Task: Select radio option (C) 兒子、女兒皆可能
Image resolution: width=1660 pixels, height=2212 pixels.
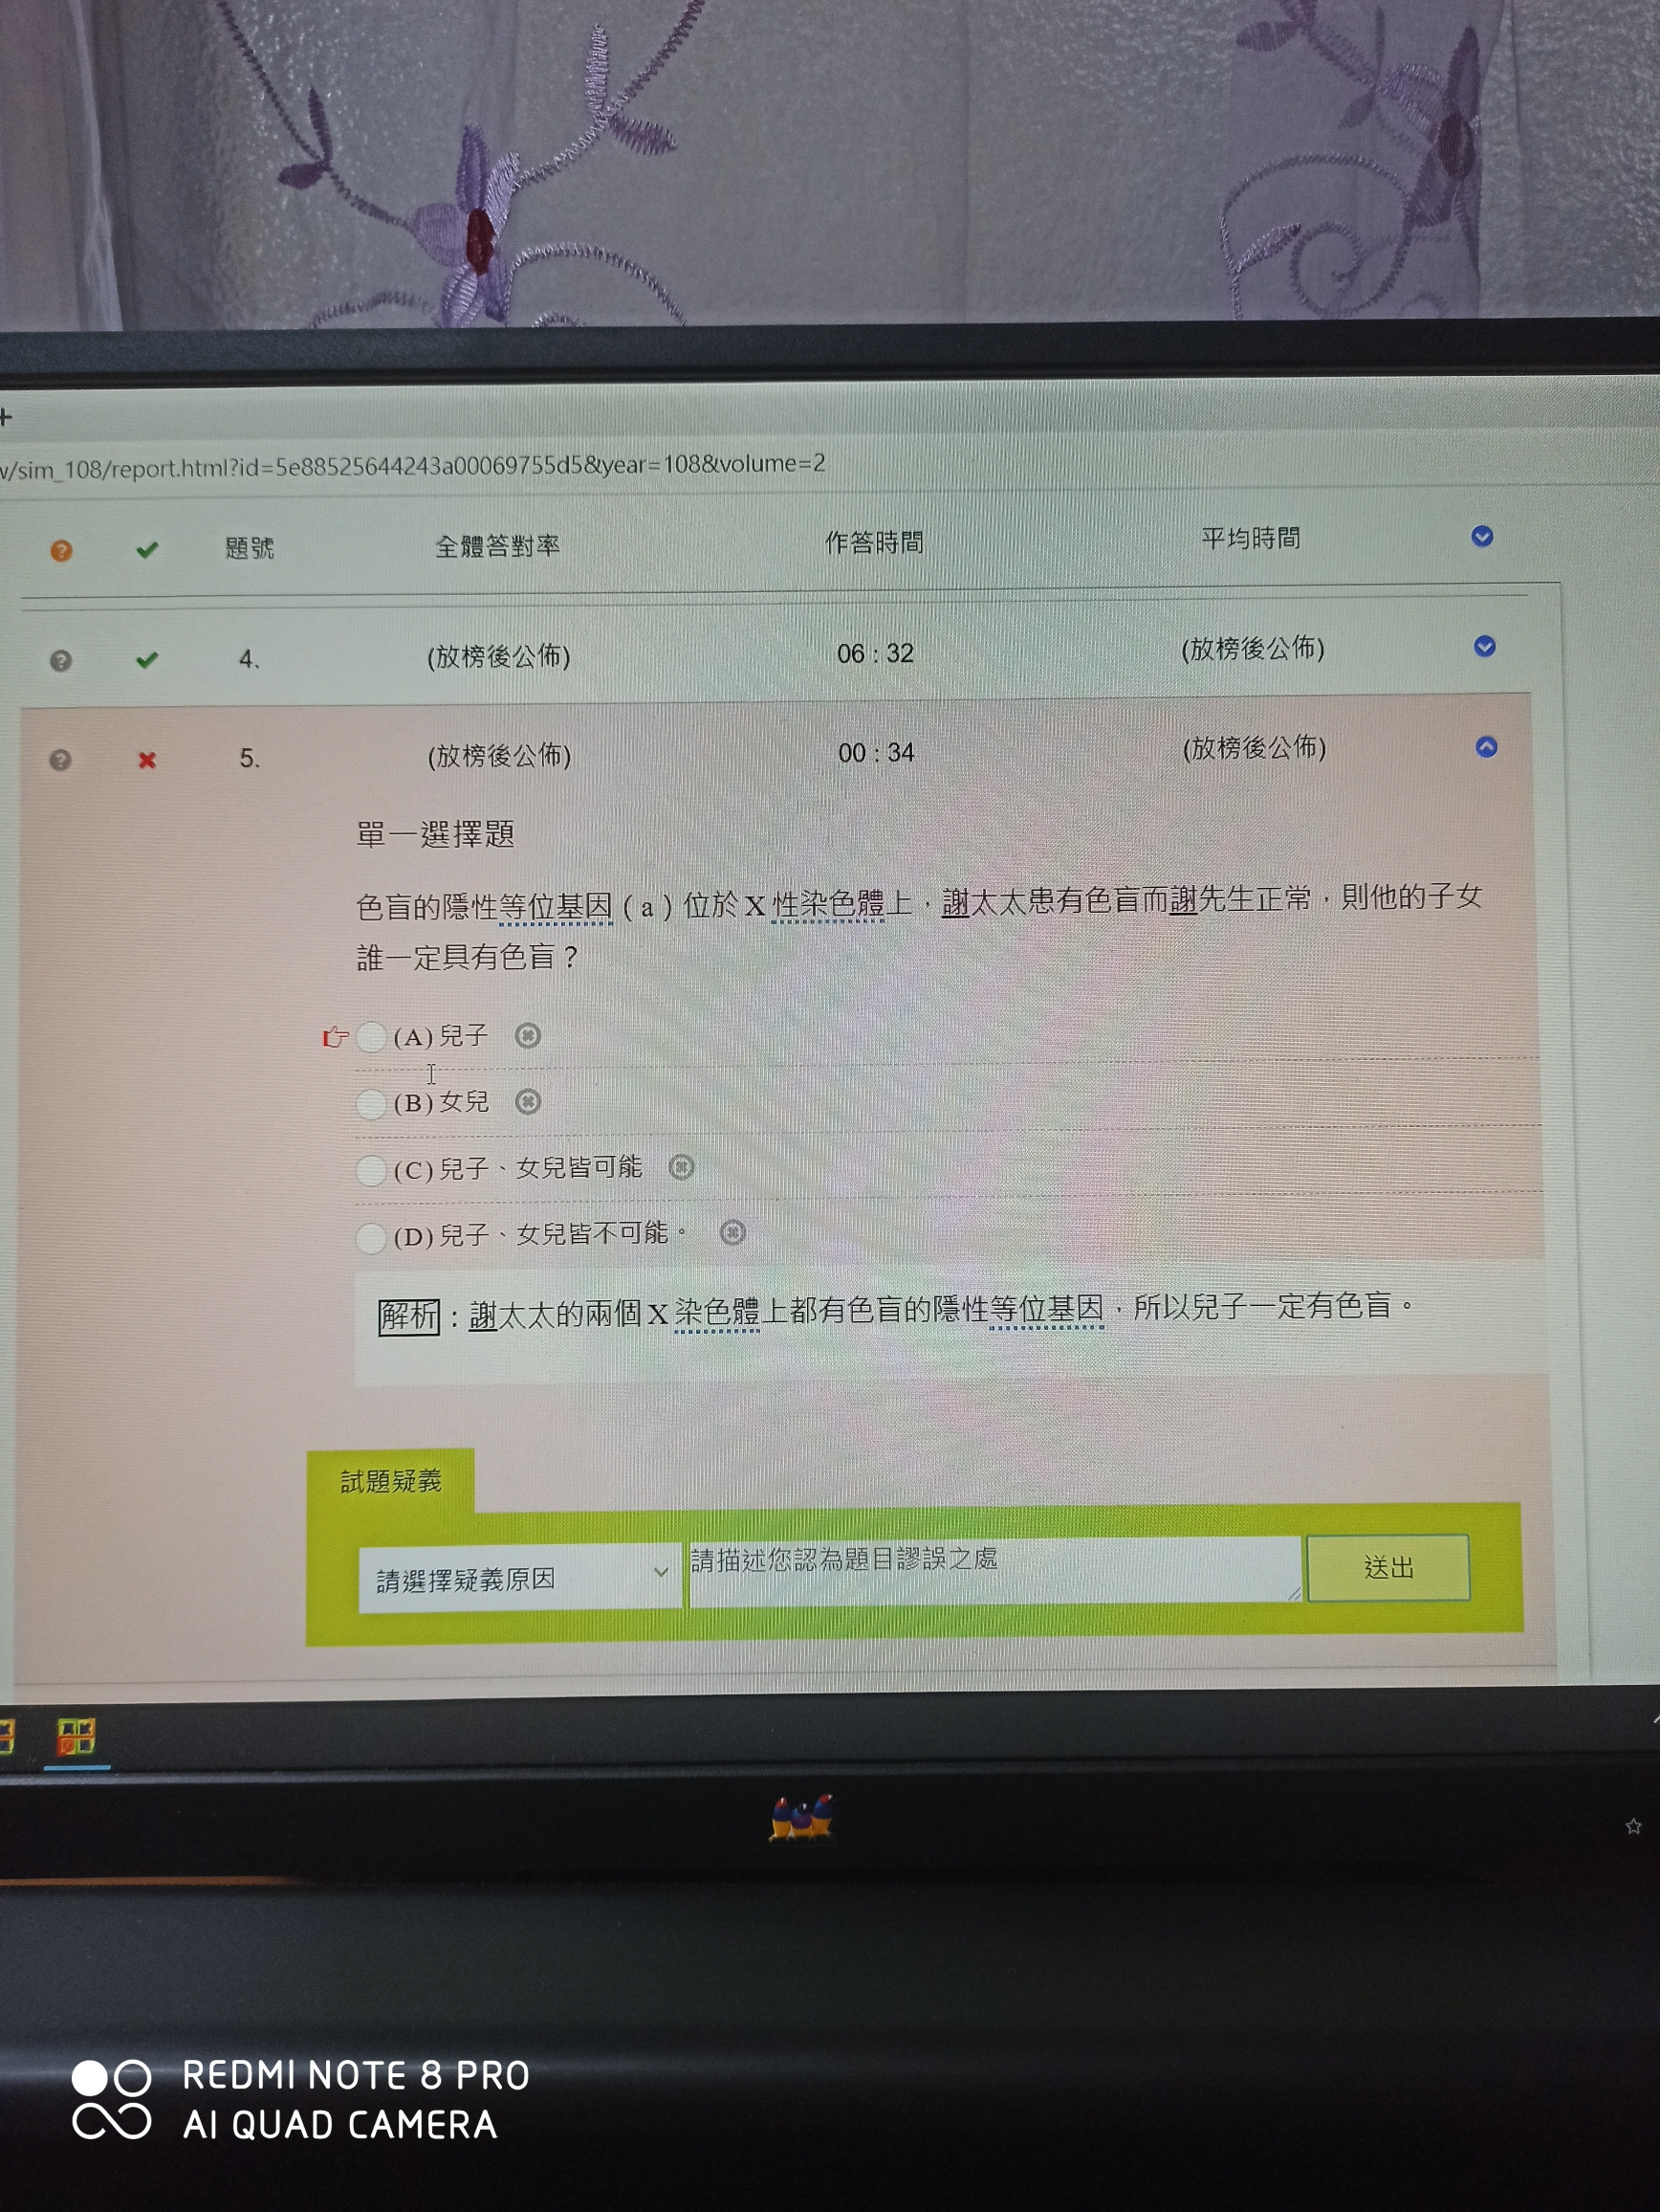Action: 371,1170
